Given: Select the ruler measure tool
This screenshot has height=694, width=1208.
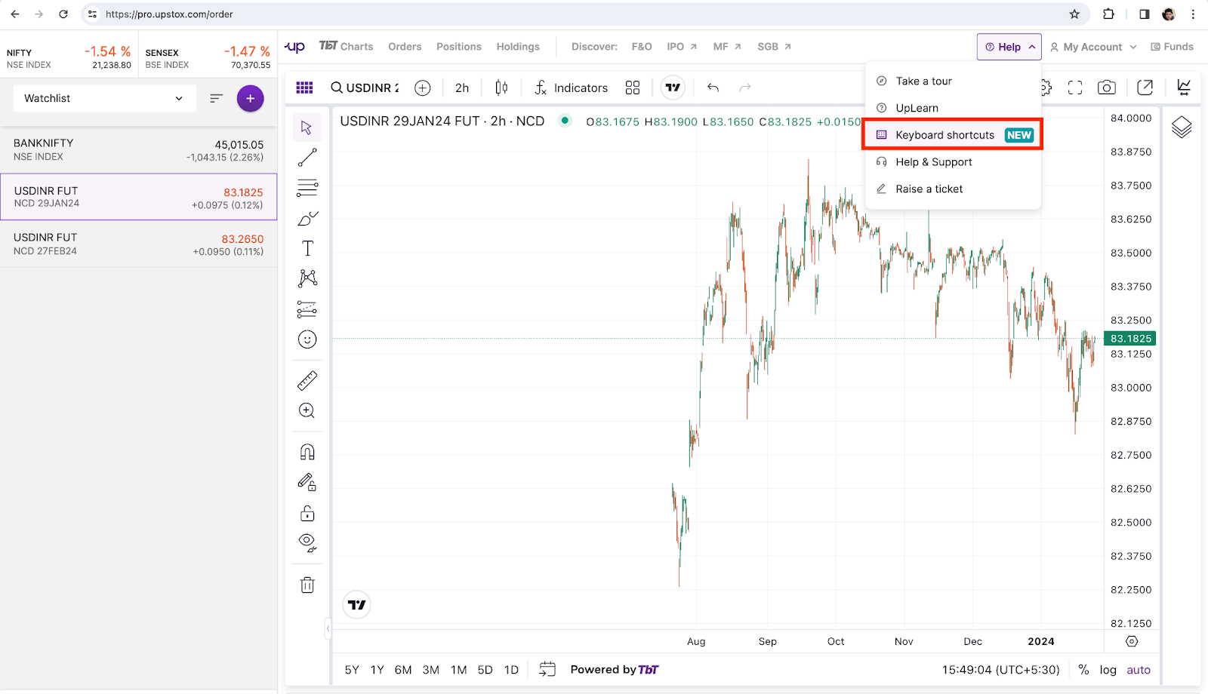Looking at the screenshot, I should click(x=307, y=380).
